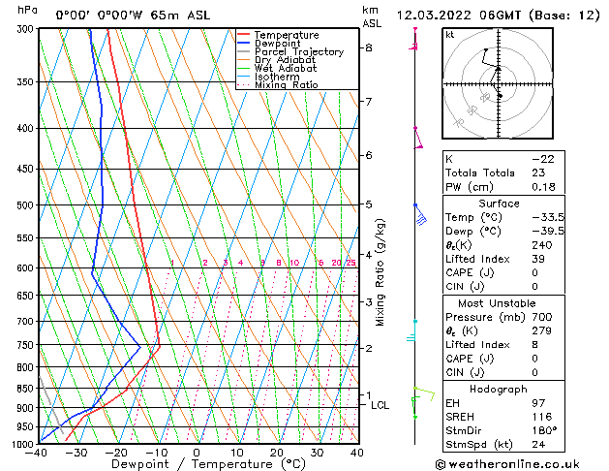Click the Most Unstable theta-e value '279'
This screenshot has height=471, width=609.
click(542, 331)
